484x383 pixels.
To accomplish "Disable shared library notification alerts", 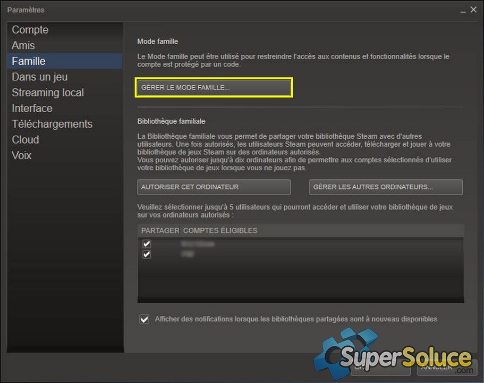I will [144, 319].
